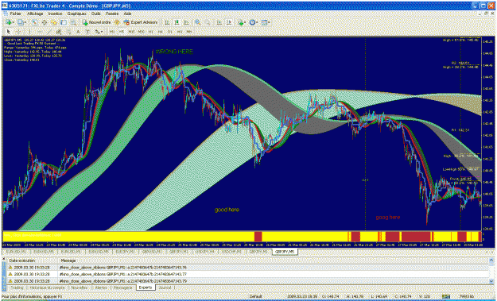
Task: Switch to the USDCHF,M1 chart tab
Action: tap(231, 252)
